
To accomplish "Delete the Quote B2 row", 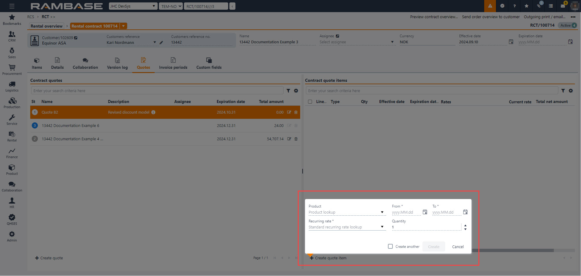I will coord(296,112).
